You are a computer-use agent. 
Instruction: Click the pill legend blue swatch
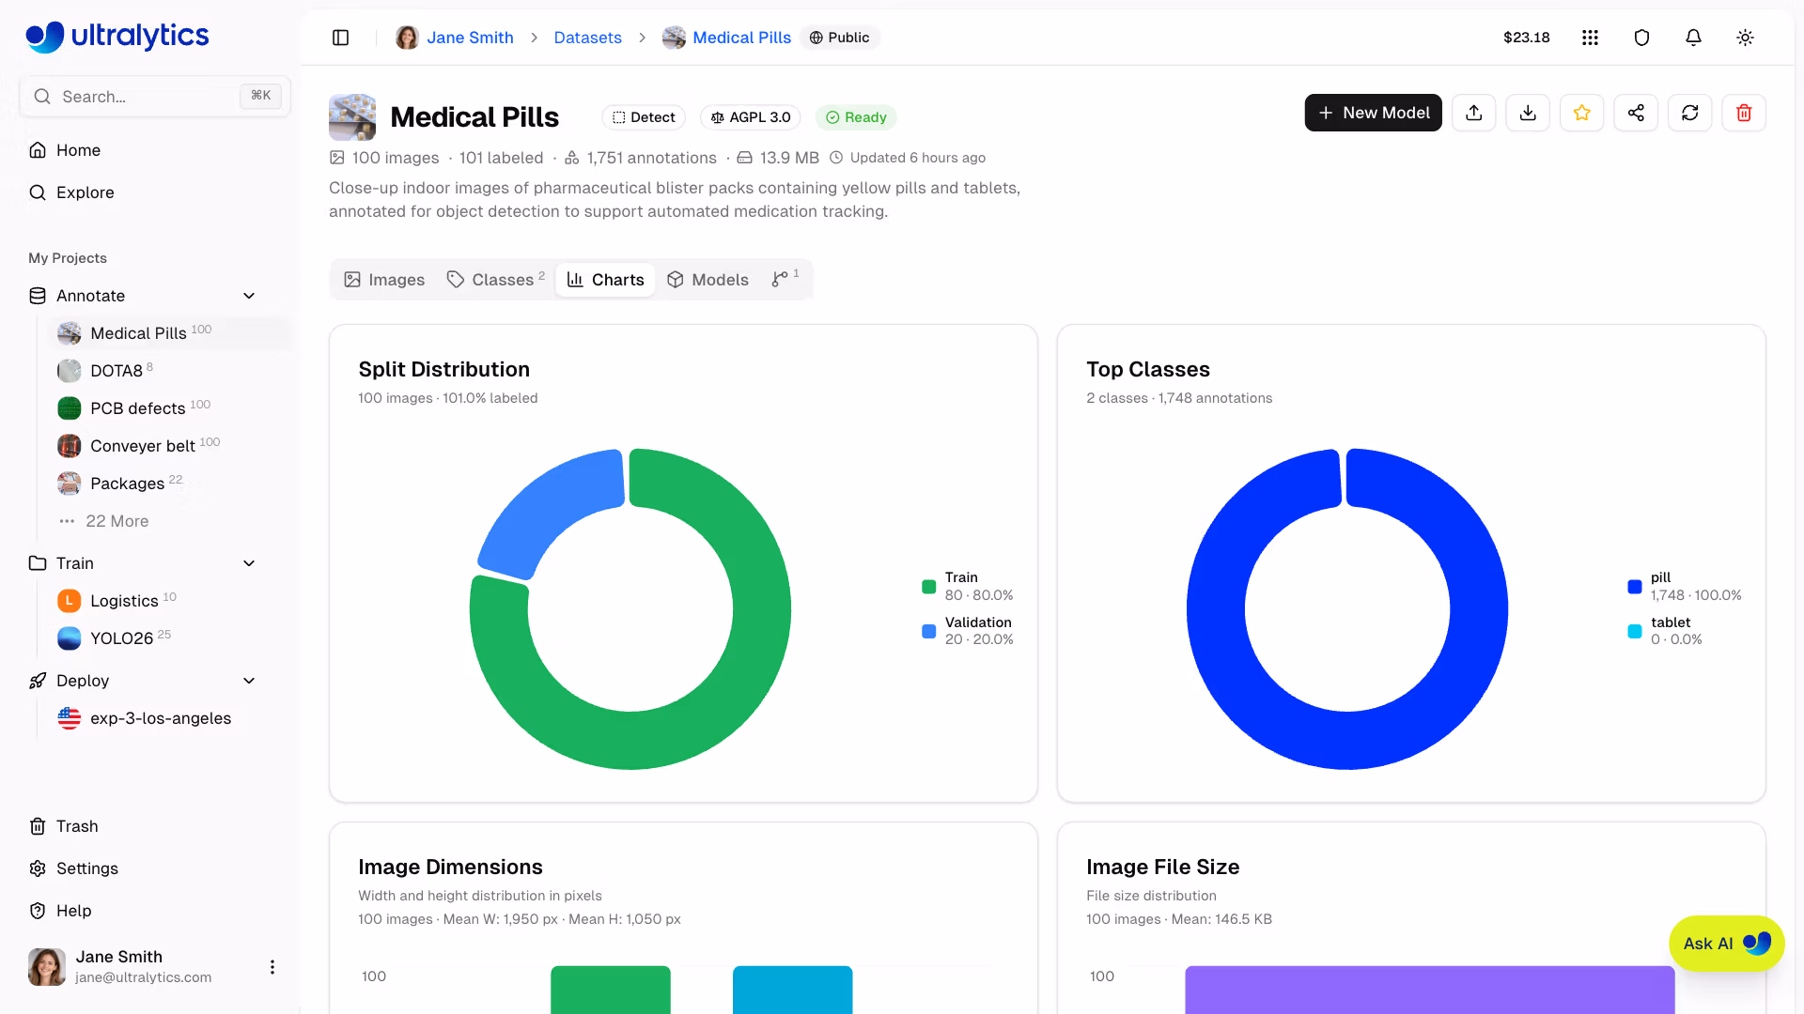(1635, 587)
